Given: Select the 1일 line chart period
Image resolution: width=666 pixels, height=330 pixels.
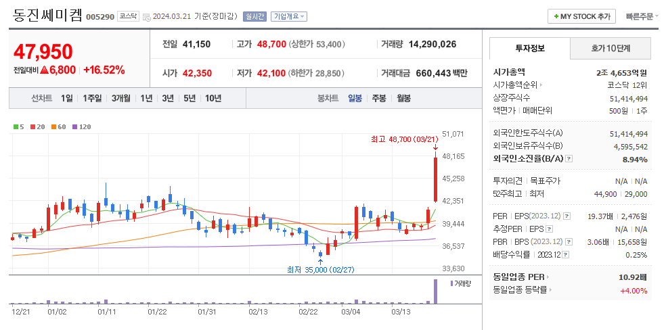Looking at the screenshot, I should (67, 99).
